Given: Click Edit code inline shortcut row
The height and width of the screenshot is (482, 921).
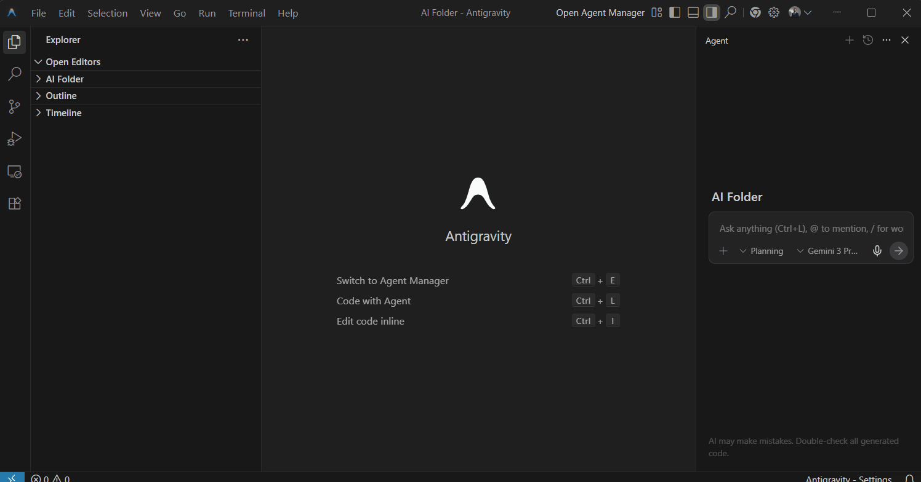Looking at the screenshot, I should coord(478,322).
